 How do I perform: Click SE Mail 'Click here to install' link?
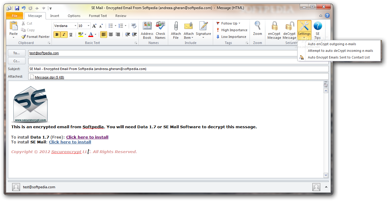[70, 142]
